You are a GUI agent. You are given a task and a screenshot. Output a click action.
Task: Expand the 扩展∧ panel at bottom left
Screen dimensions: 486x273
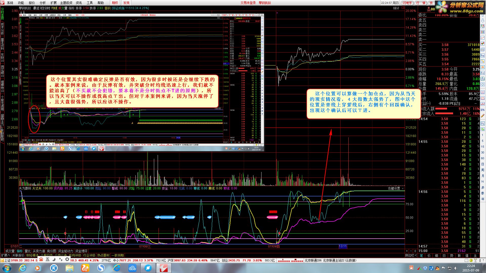(x=6, y=255)
